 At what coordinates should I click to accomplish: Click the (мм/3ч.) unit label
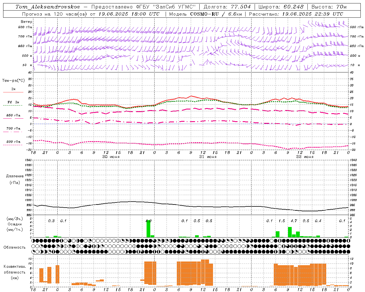14,219
